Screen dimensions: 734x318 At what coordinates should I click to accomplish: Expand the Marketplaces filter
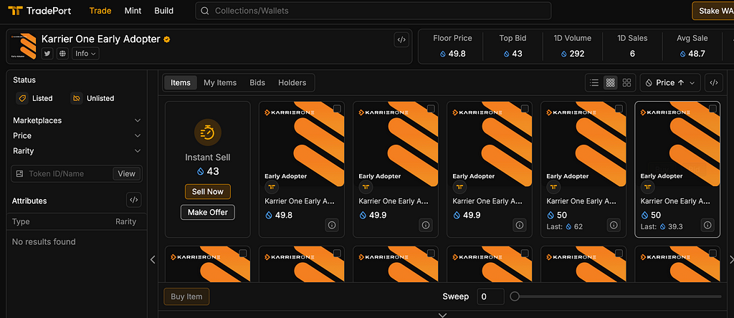(77, 120)
